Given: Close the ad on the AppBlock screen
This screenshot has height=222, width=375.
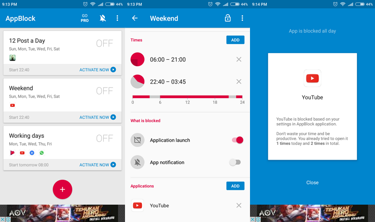Looking at the screenshot, I should pyautogui.click(x=2, y=219).
